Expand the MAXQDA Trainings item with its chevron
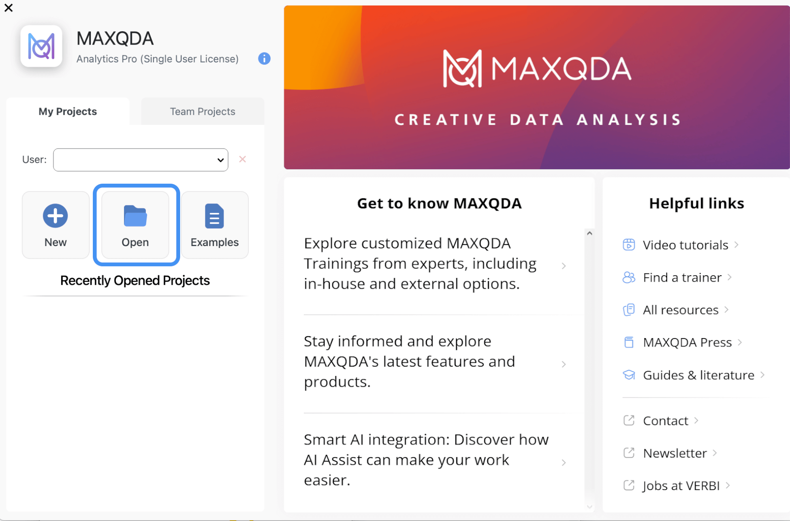The image size is (790, 521). pos(563,265)
